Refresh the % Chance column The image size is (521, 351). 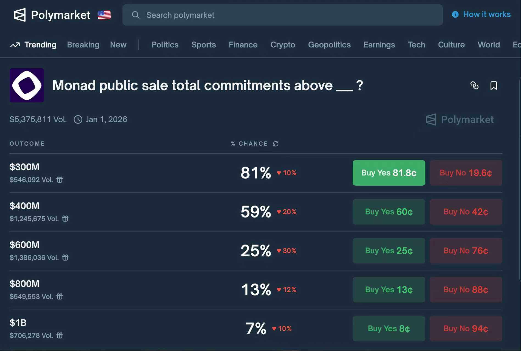[275, 143]
